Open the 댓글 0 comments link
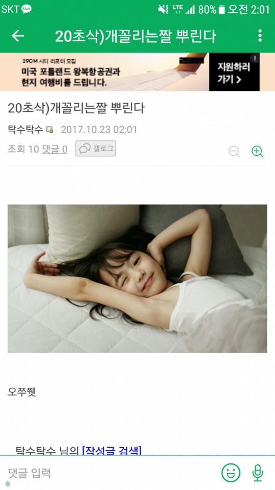 (54, 149)
